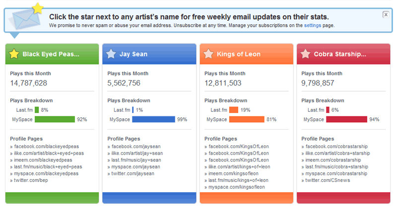Open myspace.com/jaysean profile link
This screenshot has width=397, height=208.
tap(135, 167)
